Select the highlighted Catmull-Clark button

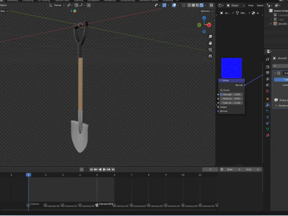coord(281,80)
